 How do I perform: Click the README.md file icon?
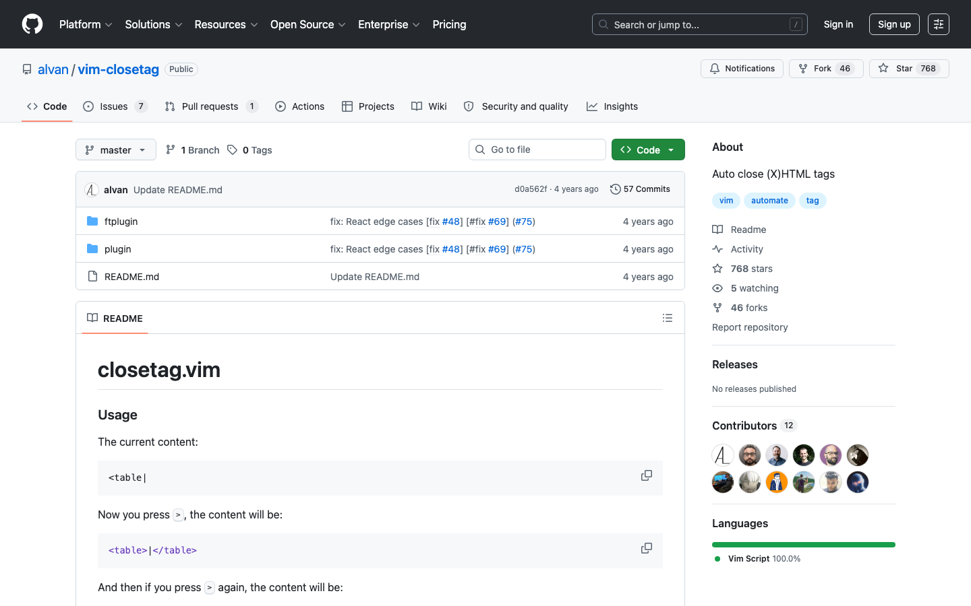(92, 277)
